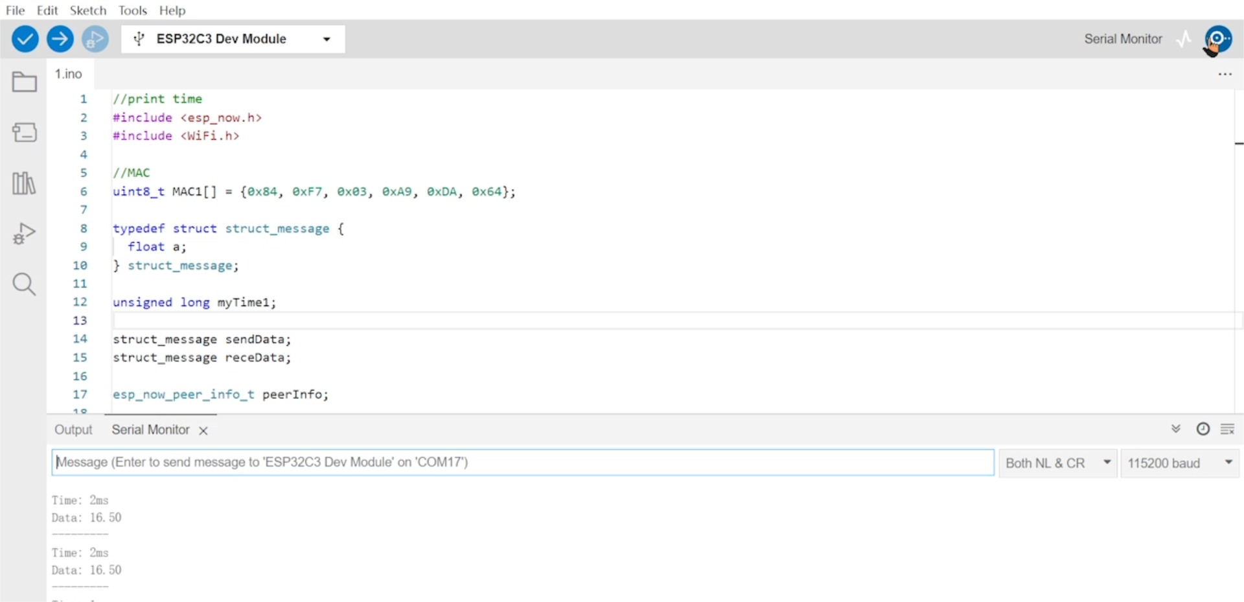Click the Serial Monitor magnifier button
This screenshot has height=602, width=1244.
1218,40
